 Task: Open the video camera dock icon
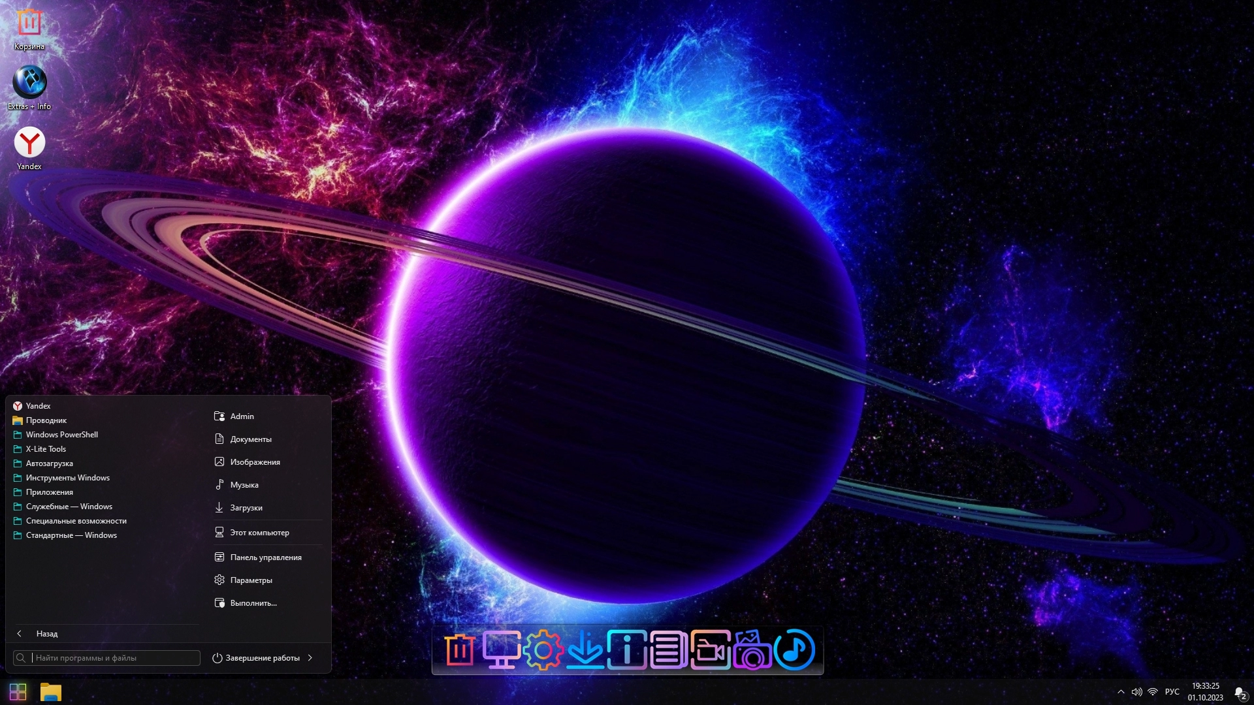click(x=710, y=650)
